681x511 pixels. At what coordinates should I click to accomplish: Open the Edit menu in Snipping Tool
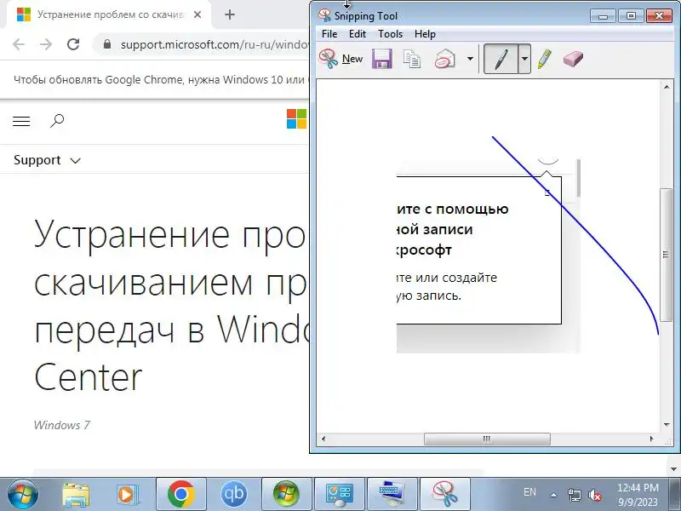pos(358,34)
